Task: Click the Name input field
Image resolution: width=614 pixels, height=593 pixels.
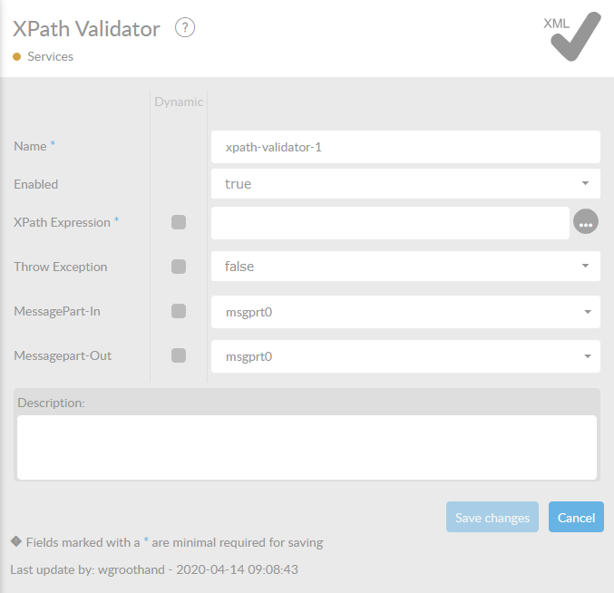Action: pos(405,147)
